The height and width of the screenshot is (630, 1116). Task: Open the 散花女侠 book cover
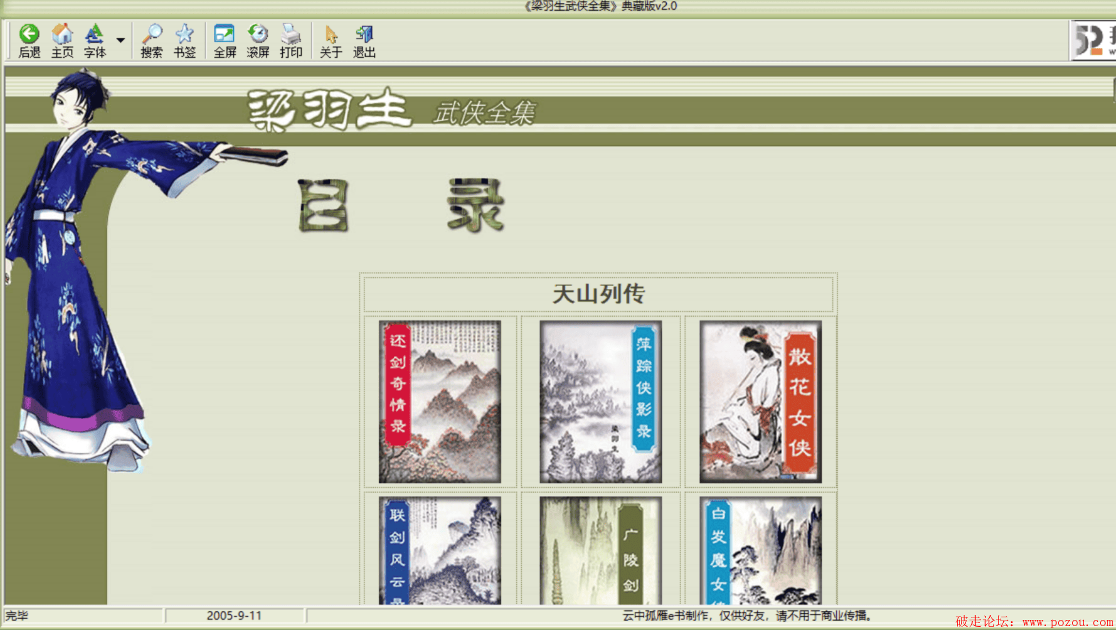[761, 402]
